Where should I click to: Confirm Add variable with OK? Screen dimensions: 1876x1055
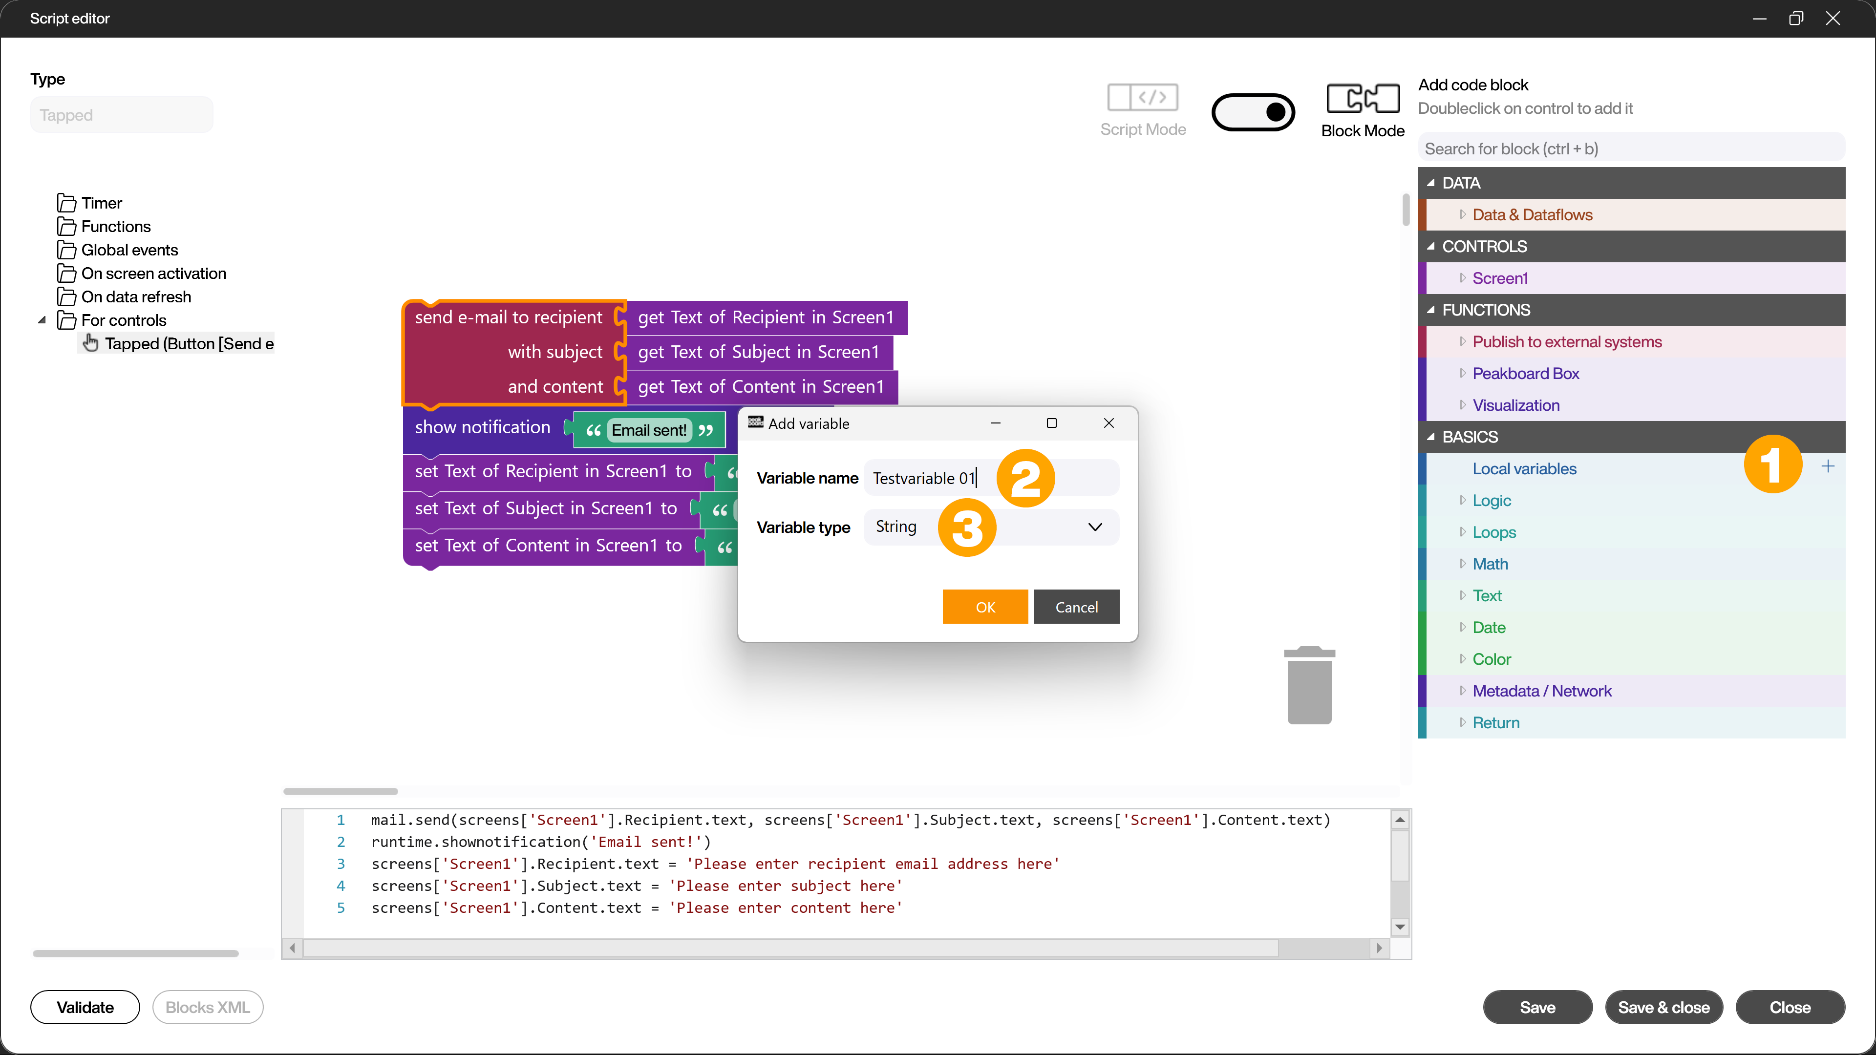(x=985, y=607)
